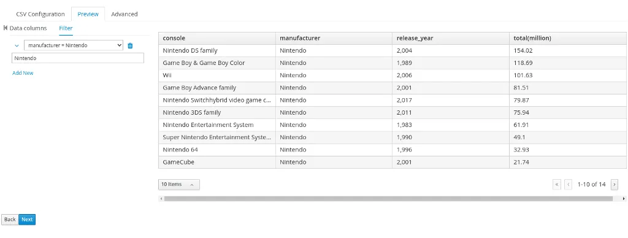Click total value 32.93
Image resolution: width=628 pixels, height=238 pixels.
click(x=568, y=150)
